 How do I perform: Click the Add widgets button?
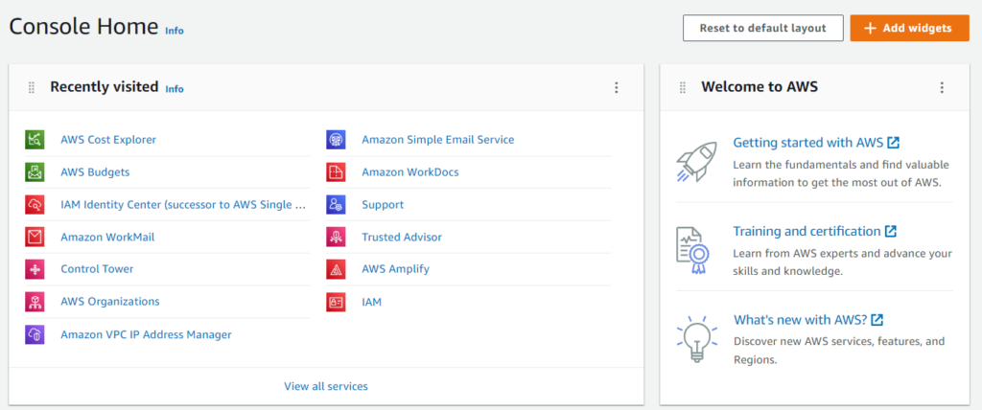[909, 28]
